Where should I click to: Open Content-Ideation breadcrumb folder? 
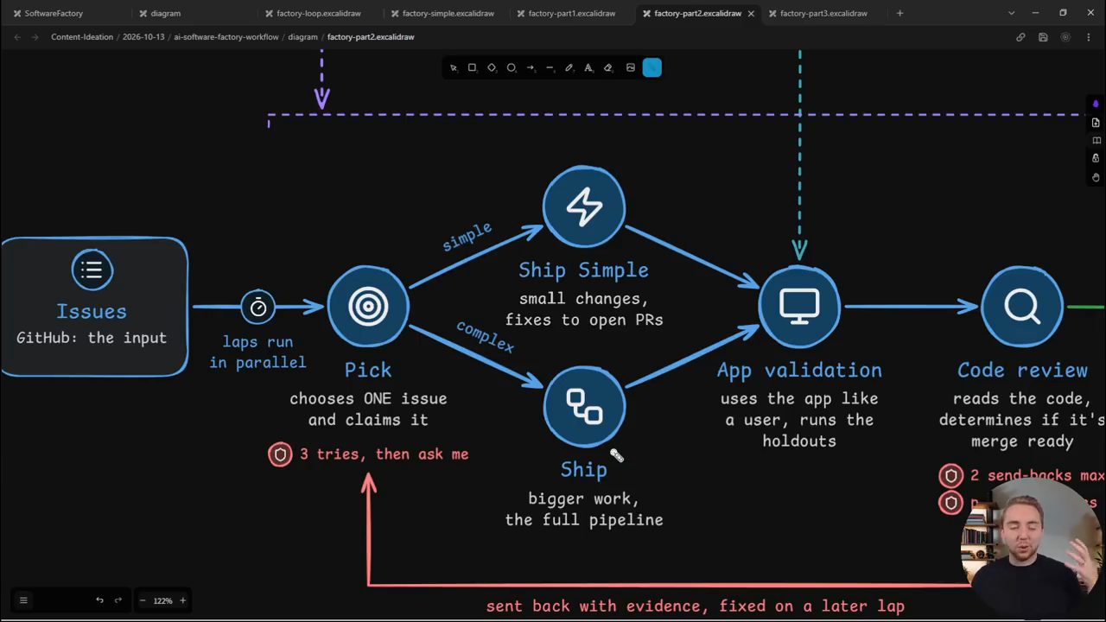click(x=82, y=37)
